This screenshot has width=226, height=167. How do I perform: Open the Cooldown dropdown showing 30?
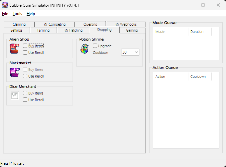coord(130,52)
